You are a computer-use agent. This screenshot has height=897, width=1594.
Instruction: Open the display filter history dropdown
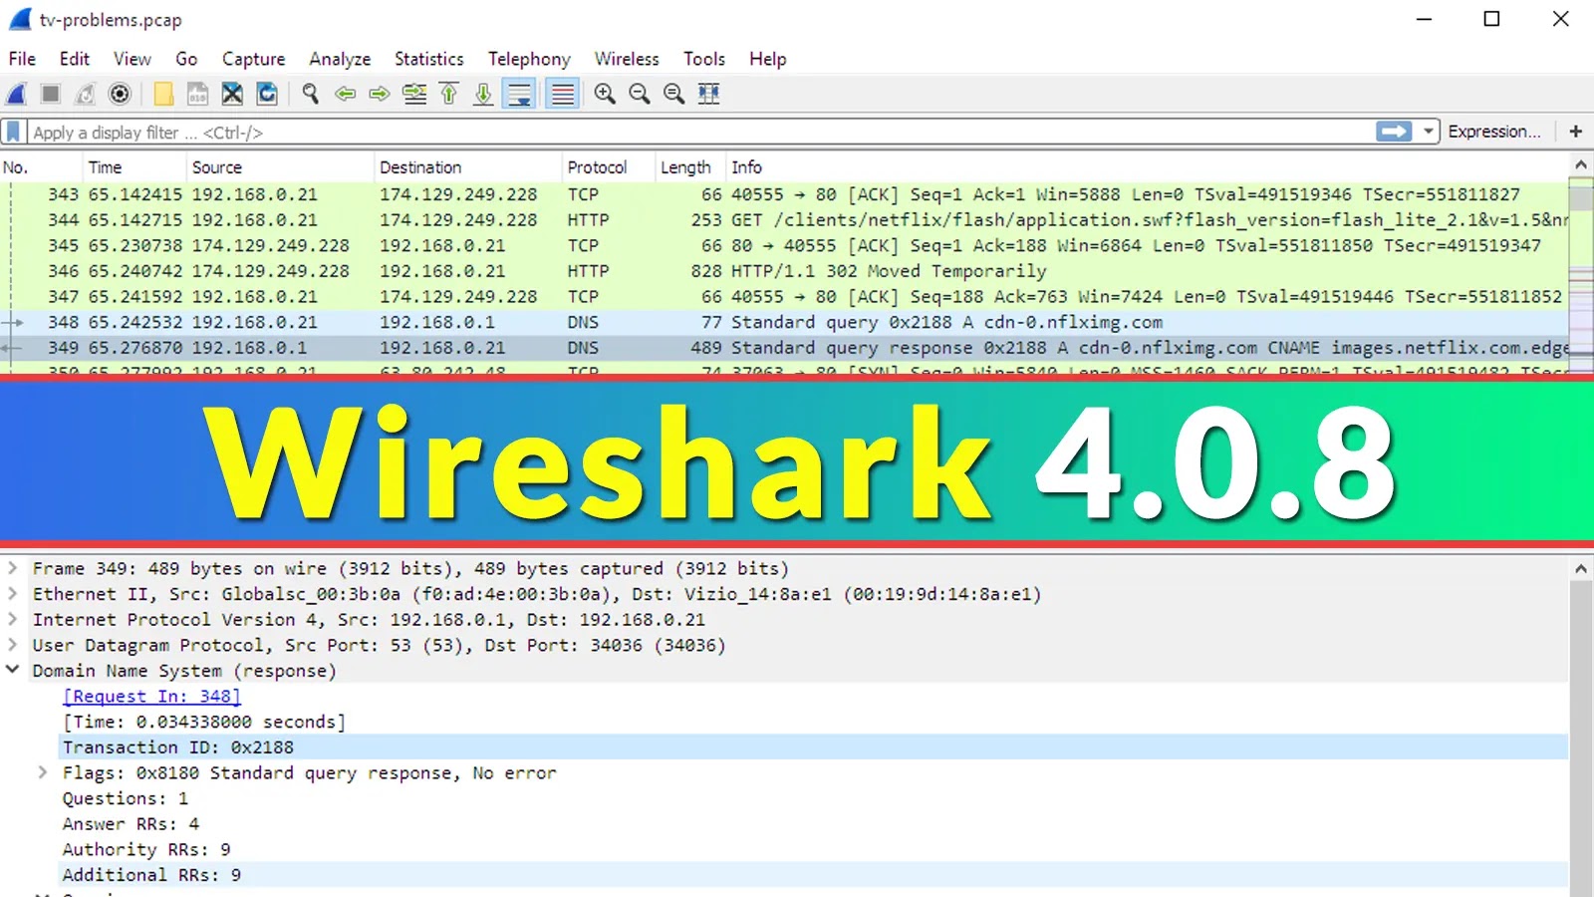(1429, 132)
